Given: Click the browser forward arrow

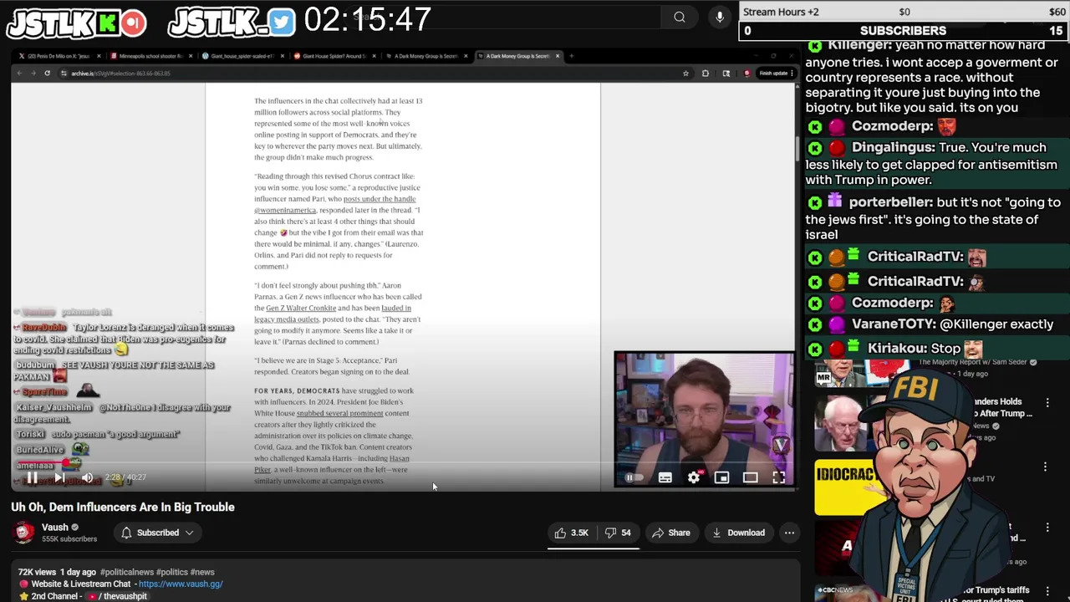Looking at the screenshot, I should (x=33, y=73).
